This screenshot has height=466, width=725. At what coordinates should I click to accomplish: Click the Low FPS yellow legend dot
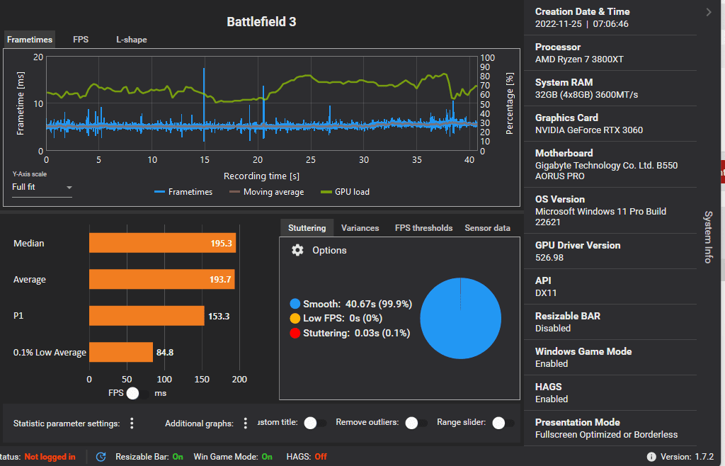[295, 318]
